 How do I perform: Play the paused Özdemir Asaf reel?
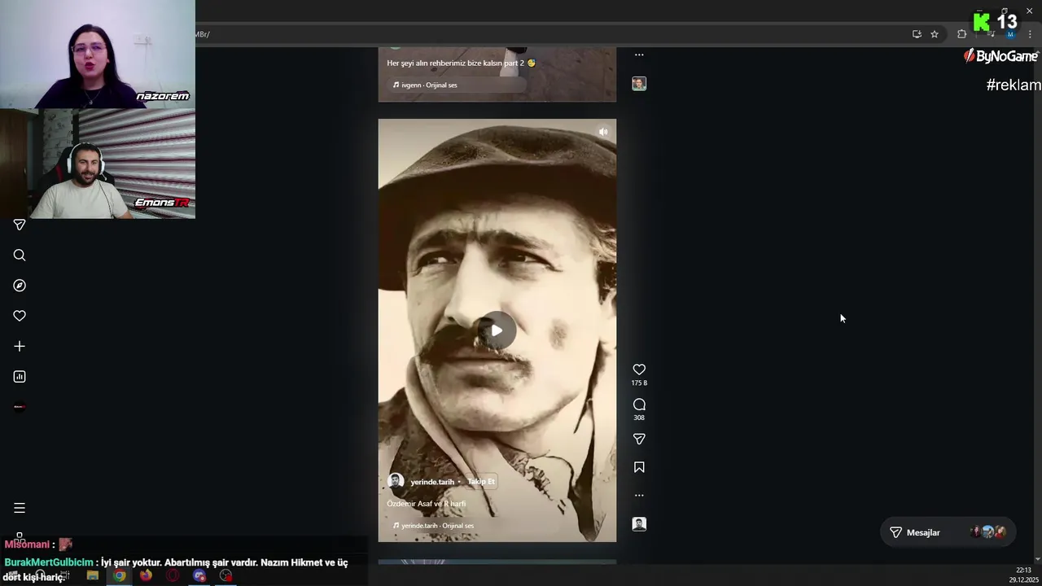coord(497,330)
